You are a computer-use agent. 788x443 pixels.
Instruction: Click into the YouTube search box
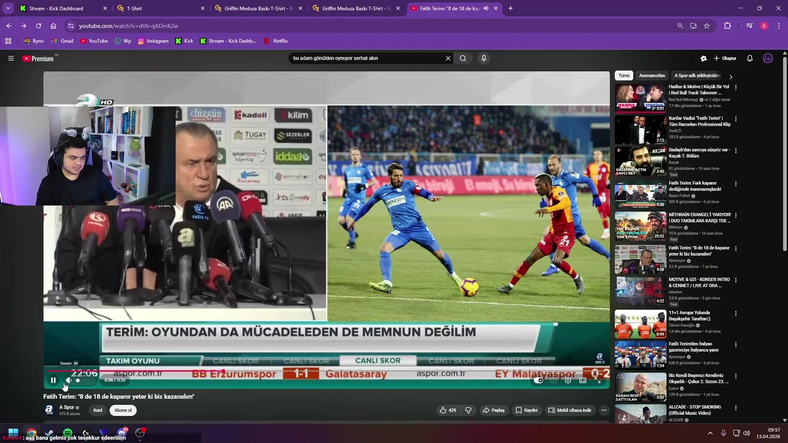367,58
